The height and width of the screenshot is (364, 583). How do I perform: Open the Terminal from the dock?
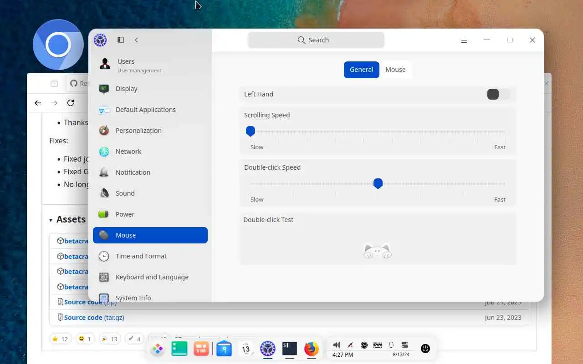[290, 349]
